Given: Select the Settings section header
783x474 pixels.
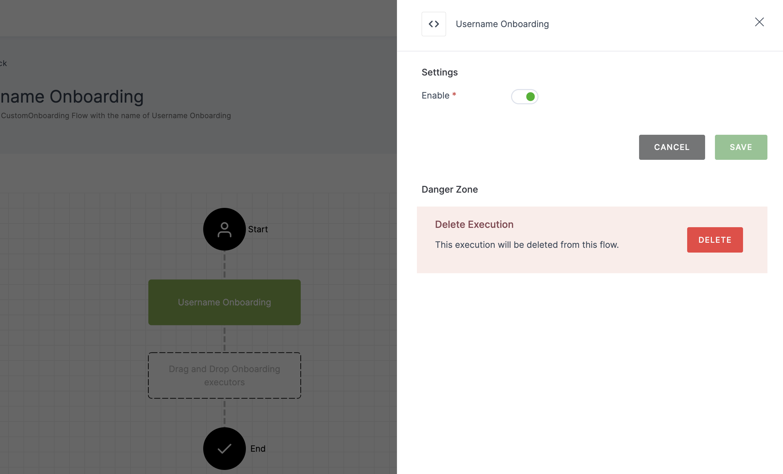Looking at the screenshot, I should click(440, 71).
